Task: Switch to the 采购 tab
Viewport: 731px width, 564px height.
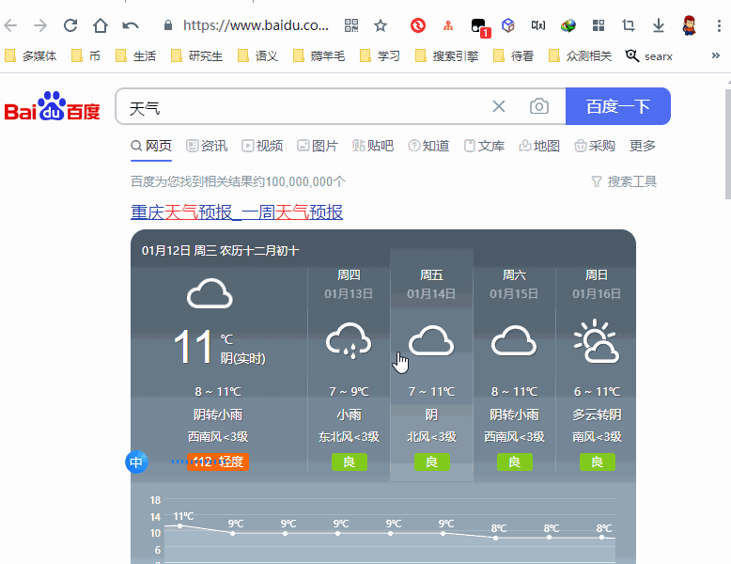Action: click(595, 146)
